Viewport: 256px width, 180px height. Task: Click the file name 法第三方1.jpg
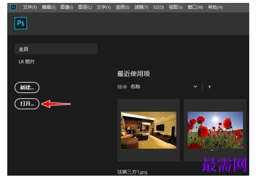(132, 172)
